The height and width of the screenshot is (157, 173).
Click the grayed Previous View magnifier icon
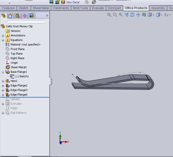point(121,15)
